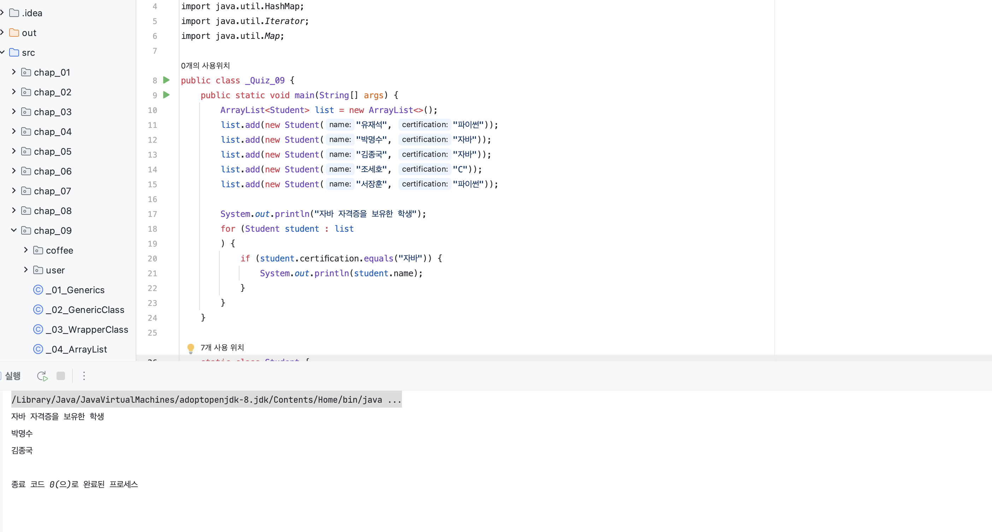Expand the coffee subfolder under chap_09

tap(24, 250)
